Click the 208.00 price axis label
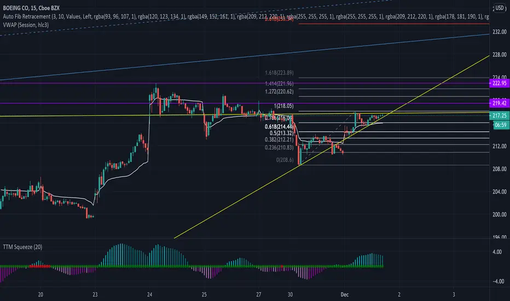The height and width of the screenshot is (301, 510). pos(500,169)
